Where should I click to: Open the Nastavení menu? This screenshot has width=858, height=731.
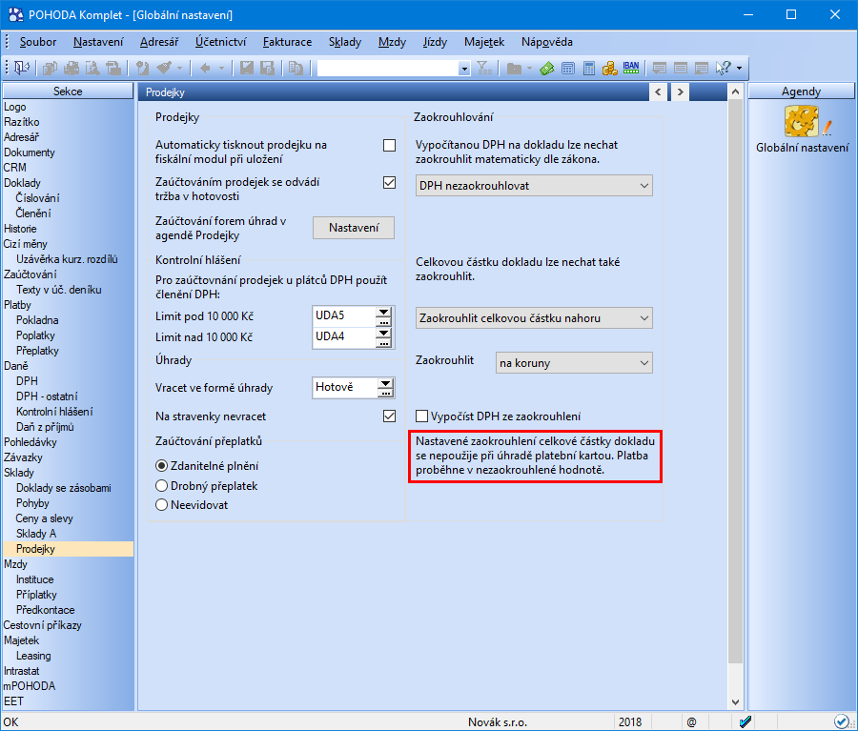(98, 42)
